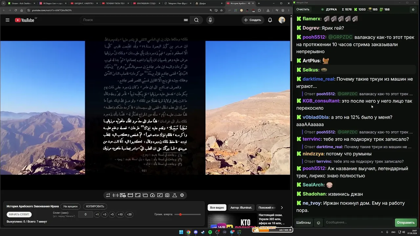This screenshot has width=420, height=236.
Task: Click the На аукцион button
Action: (71, 206)
